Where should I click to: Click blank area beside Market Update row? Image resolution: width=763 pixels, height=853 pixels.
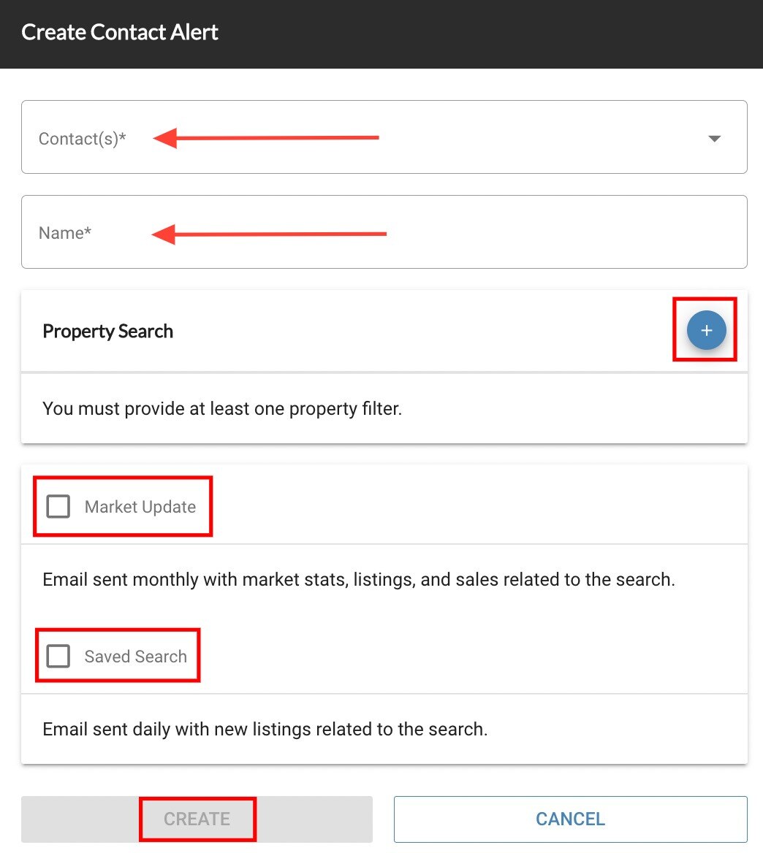[x=479, y=507]
